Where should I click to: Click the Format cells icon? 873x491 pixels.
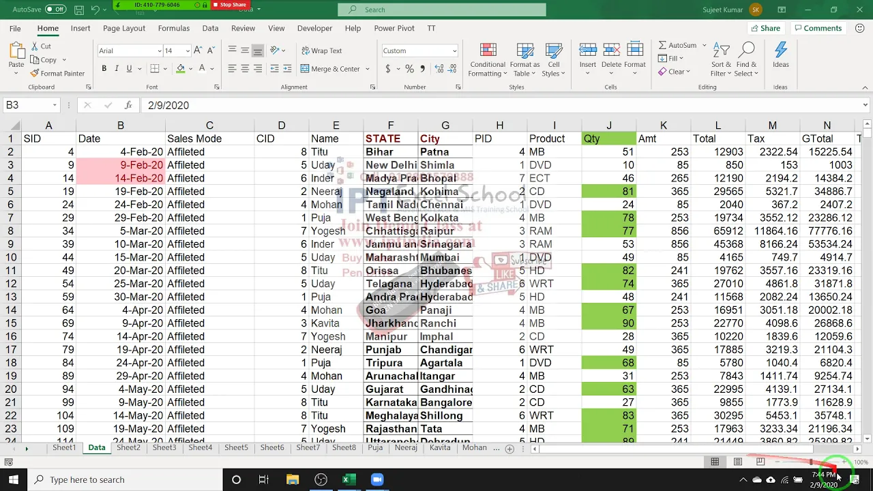coord(634,50)
